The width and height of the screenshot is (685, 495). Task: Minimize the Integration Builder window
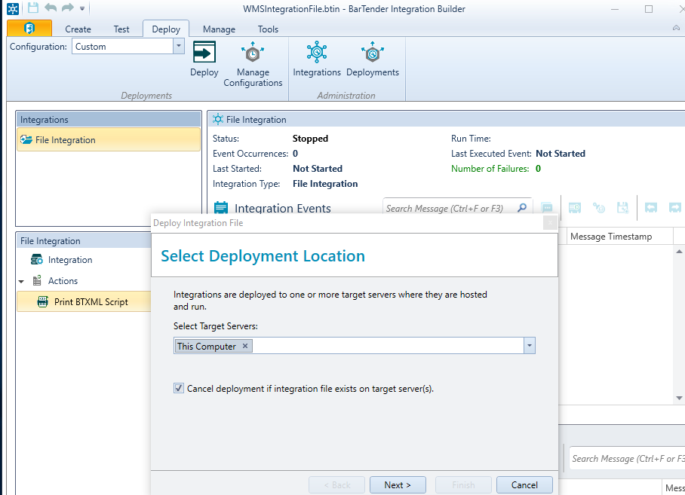click(x=615, y=9)
